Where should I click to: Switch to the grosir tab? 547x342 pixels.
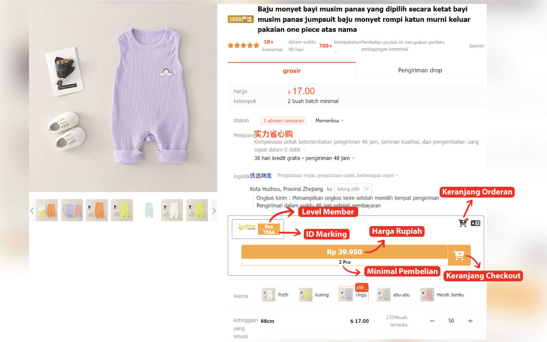pos(292,71)
